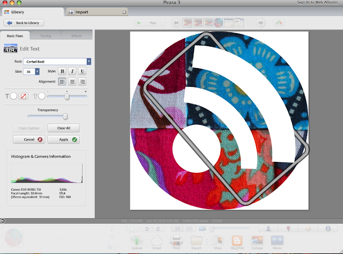Click the photo tray thumbnail at bottom left

(13, 237)
